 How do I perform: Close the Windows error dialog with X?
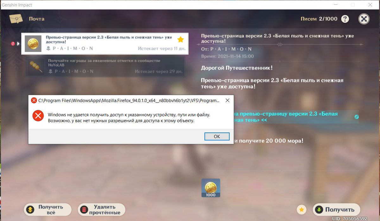point(227,101)
